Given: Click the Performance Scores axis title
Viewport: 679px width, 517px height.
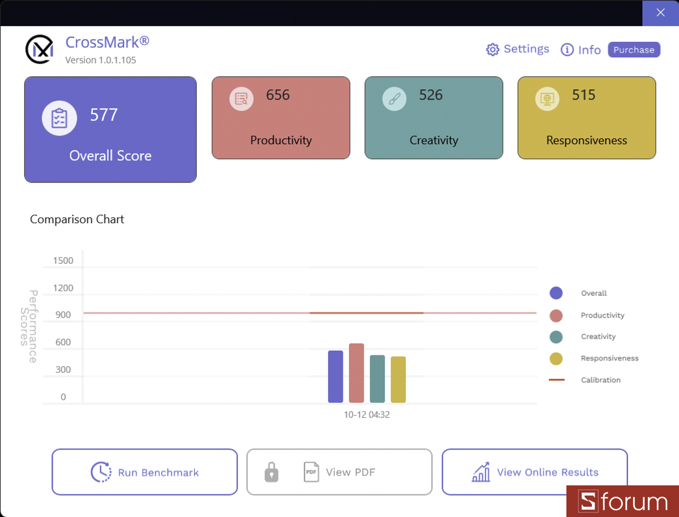Looking at the screenshot, I should 28,326.
